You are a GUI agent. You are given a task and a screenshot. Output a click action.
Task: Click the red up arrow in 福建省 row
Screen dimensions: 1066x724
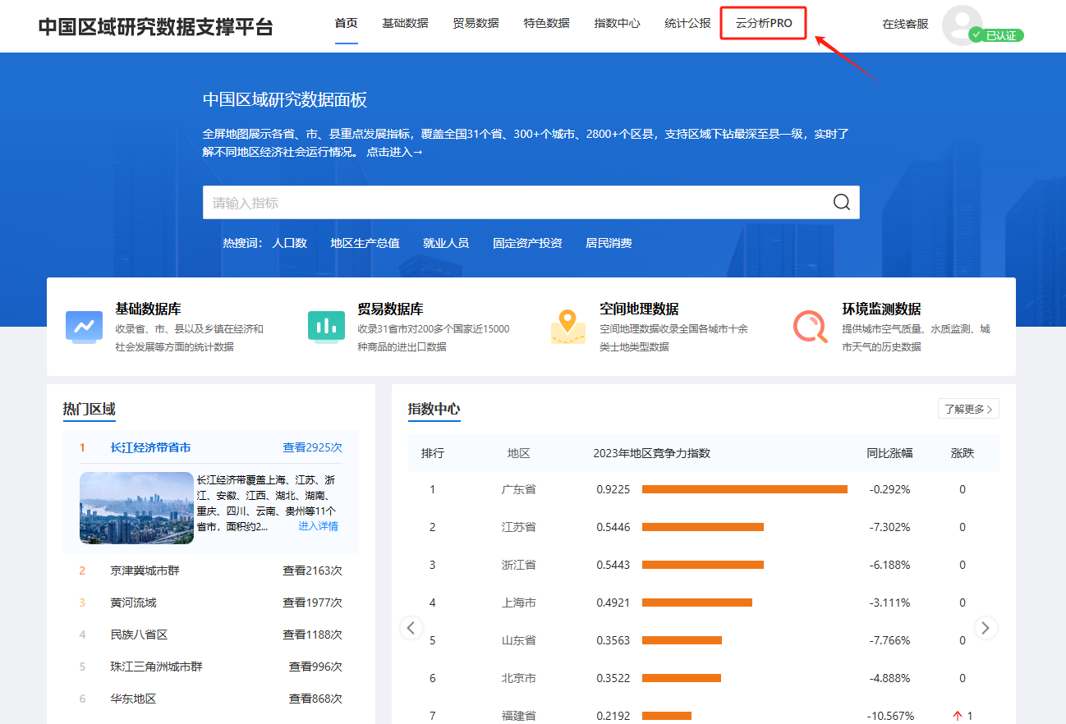(957, 716)
